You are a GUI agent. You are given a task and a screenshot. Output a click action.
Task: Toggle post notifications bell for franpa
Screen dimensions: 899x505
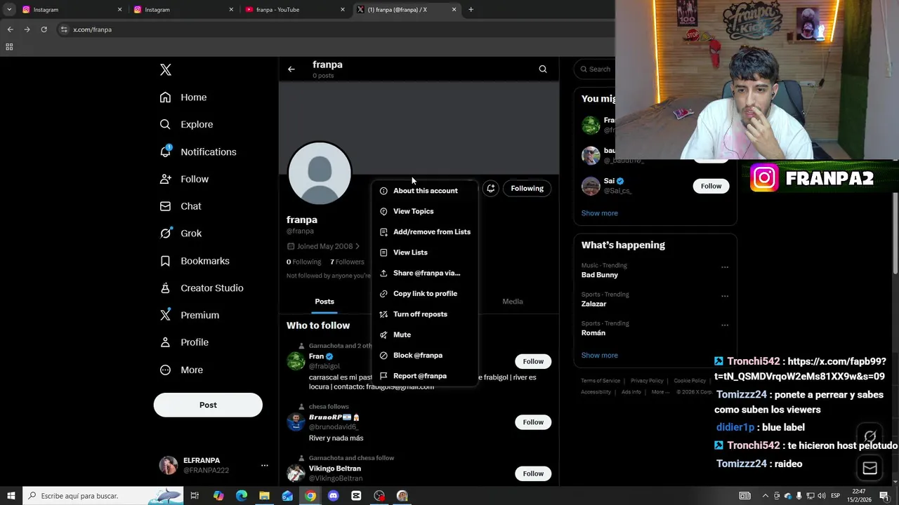pyautogui.click(x=491, y=188)
